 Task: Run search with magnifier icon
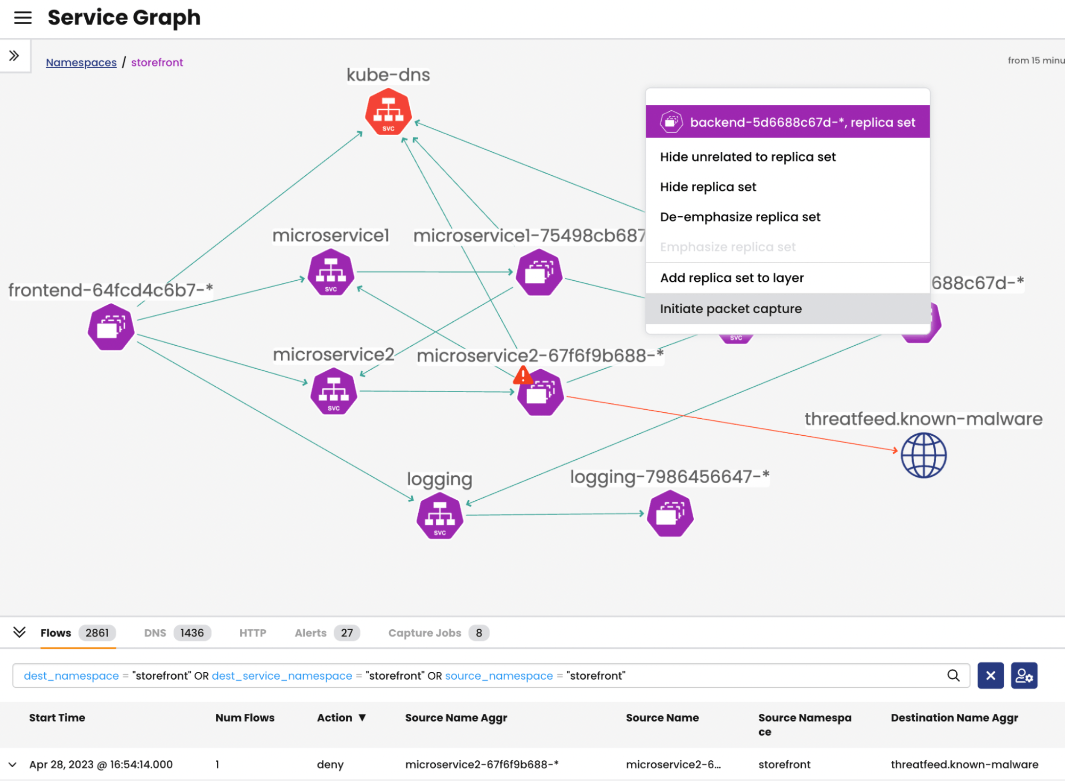(953, 676)
